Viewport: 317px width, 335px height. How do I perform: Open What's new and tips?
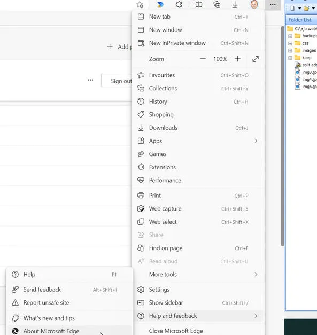coord(69,318)
